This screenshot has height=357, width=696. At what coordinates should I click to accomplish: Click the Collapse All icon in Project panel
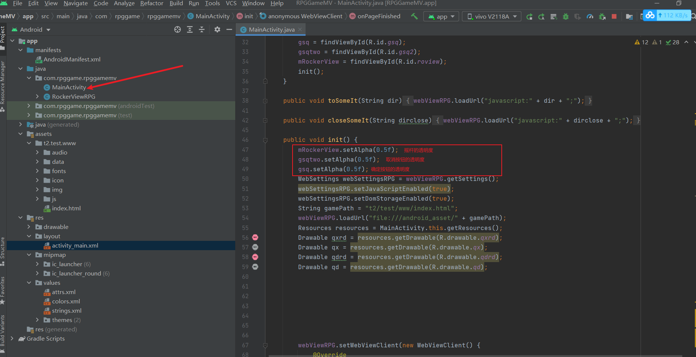click(202, 29)
